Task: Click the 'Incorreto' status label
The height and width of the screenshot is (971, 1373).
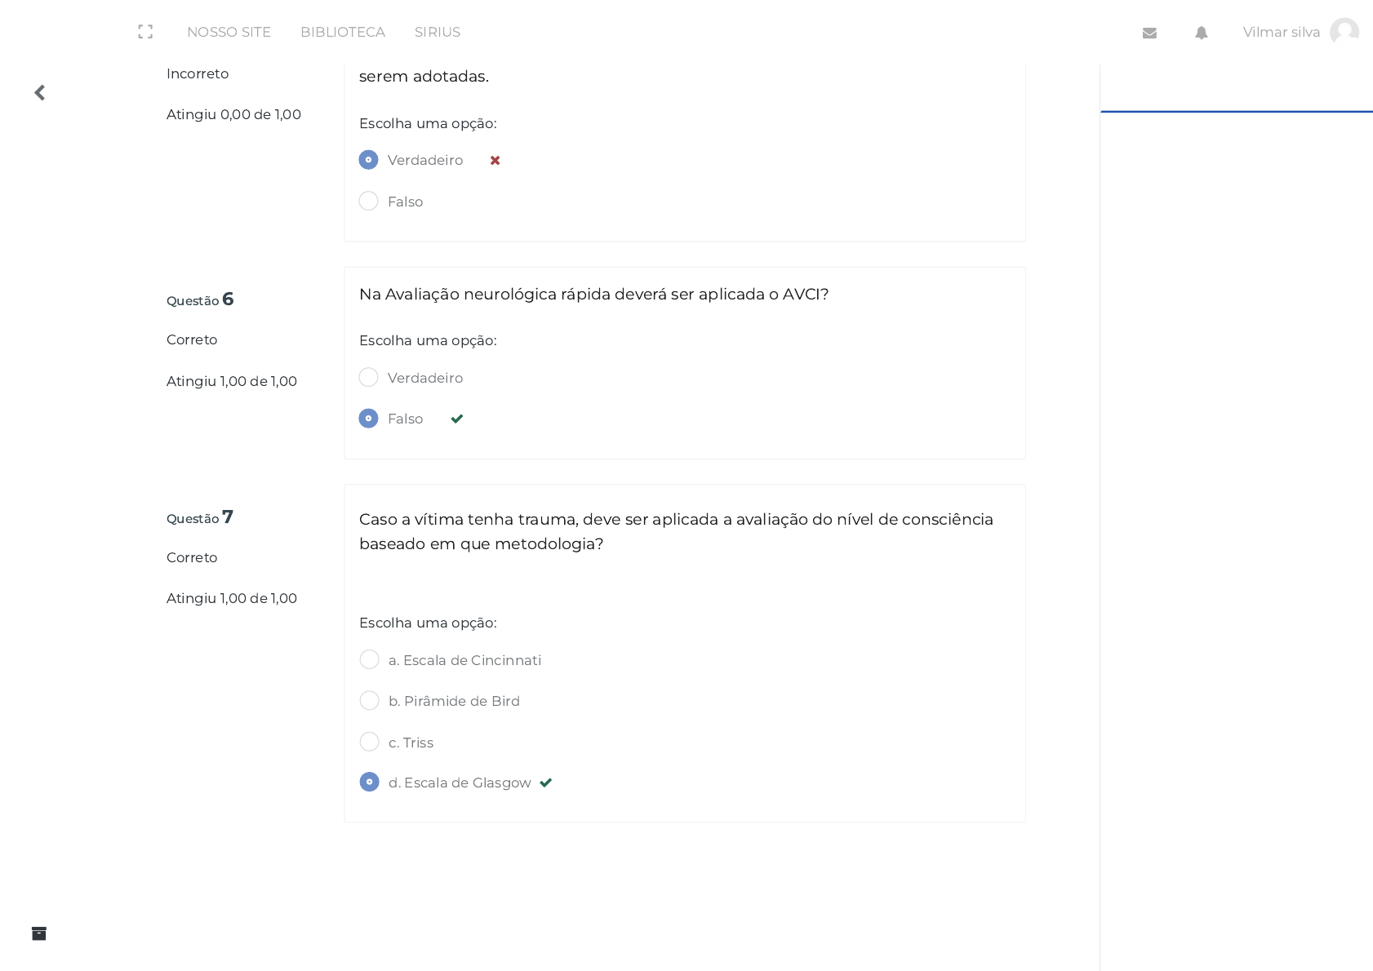Action: pyautogui.click(x=198, y=73)
